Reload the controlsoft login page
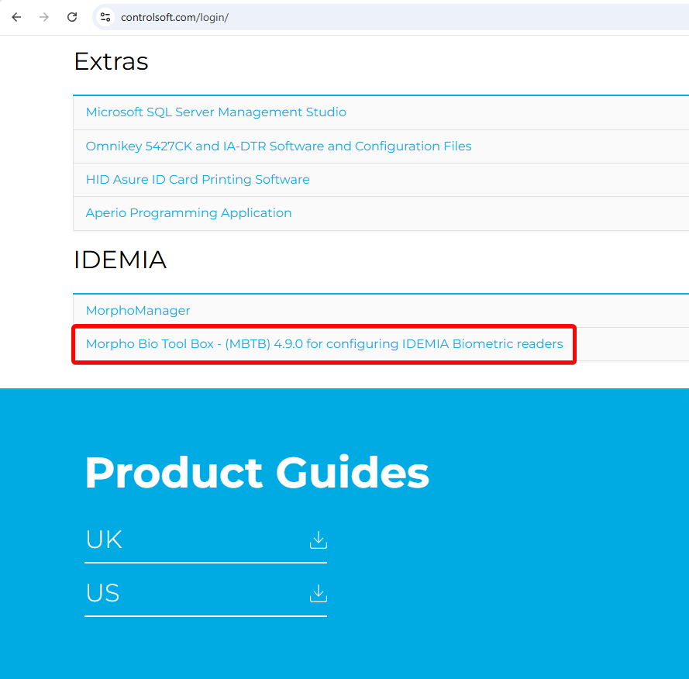This screenshot has width=689, height=679. 72,17
